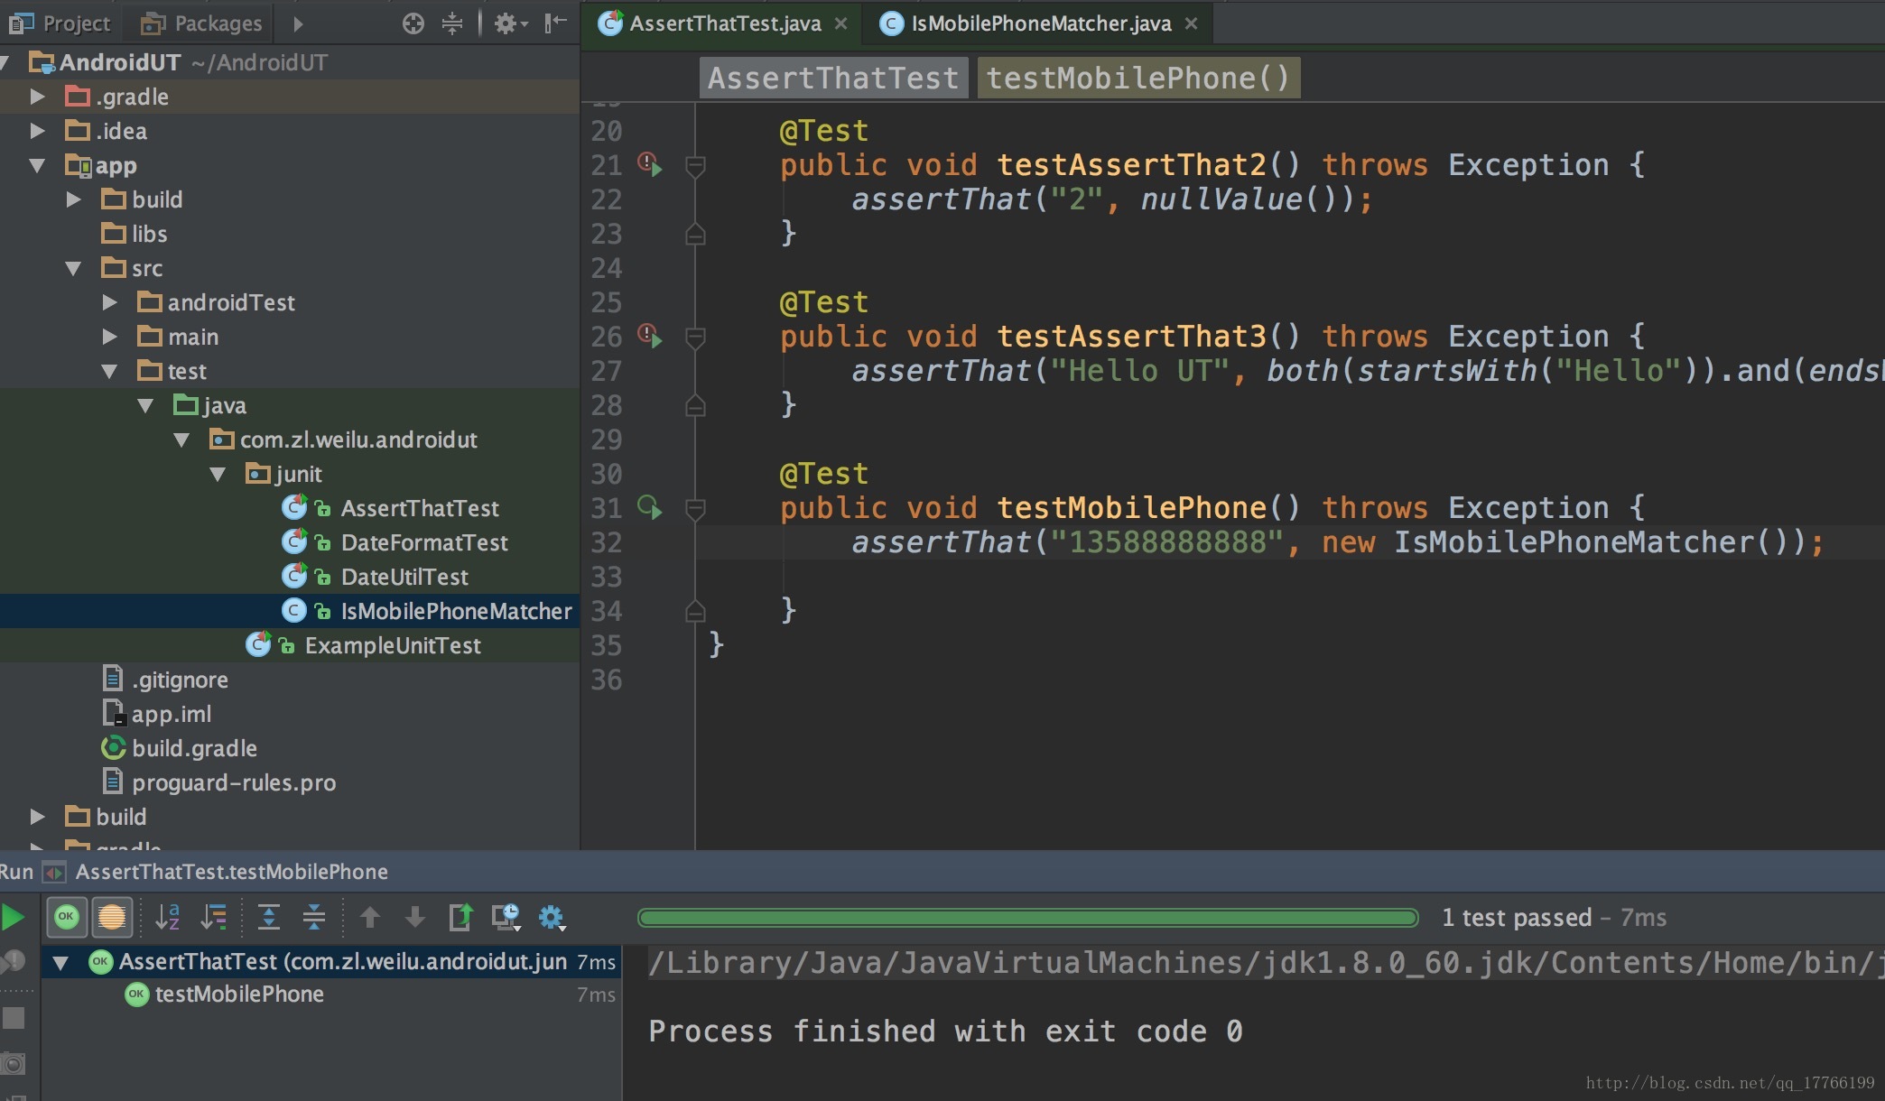Run the testMobilePhone gutter icon
This screenshot has width=1885, height=1101.
point(650,507)
